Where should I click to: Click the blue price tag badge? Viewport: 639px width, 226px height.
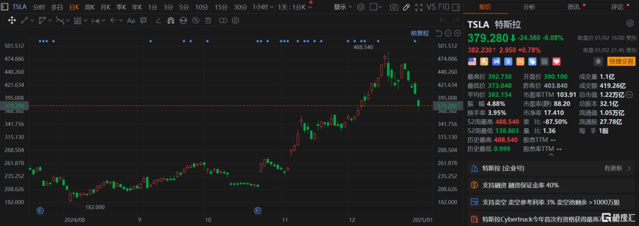click(532, 61)
